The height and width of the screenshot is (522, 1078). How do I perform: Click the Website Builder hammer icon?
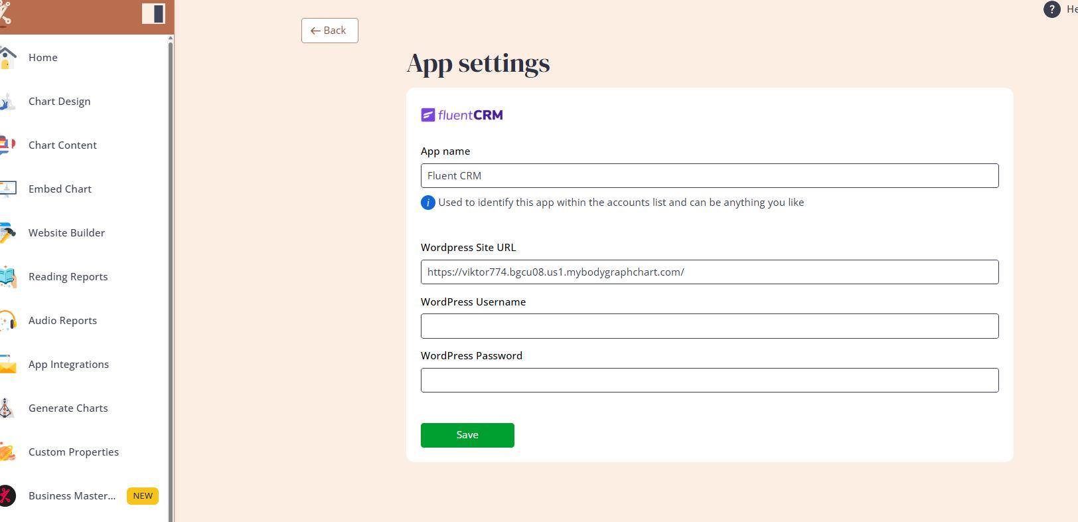point(7,233)
